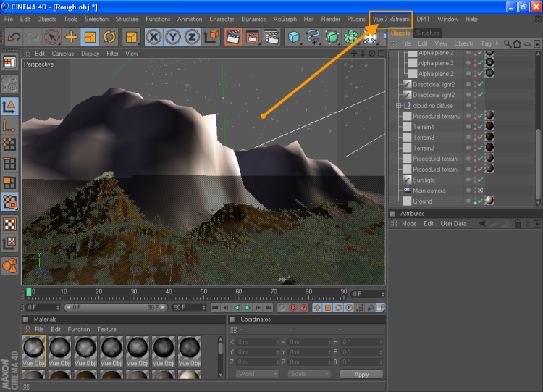The image size is (543, 392).
Task: Toggle the X axis lock
Action: tap(153, 37)
